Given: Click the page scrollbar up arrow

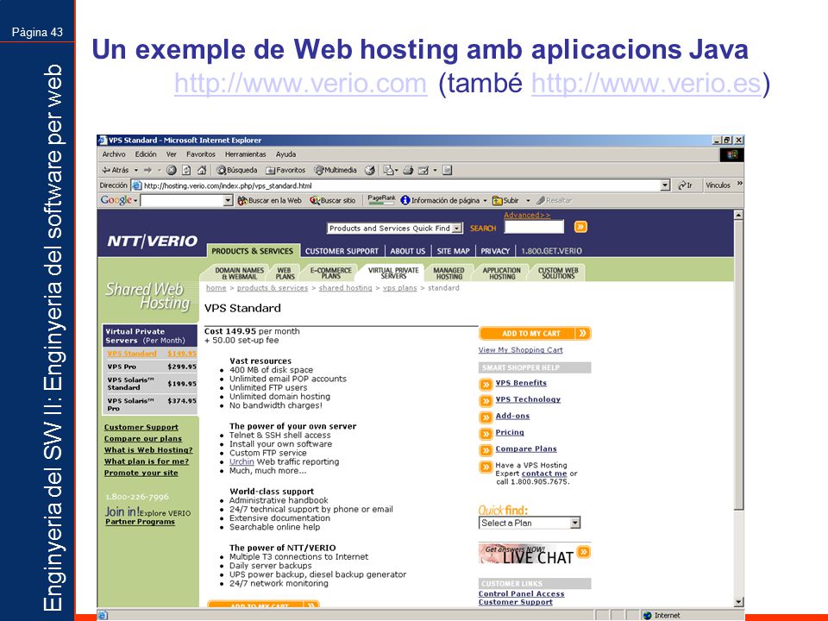Looking at the screenshot, I should (739, 215).
